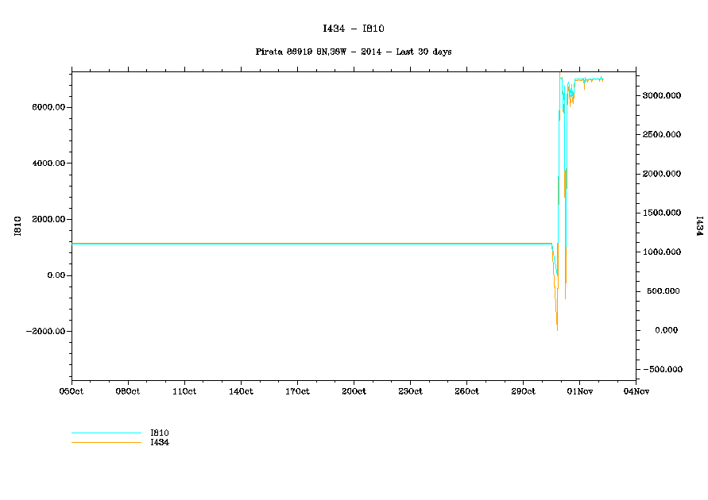Click the I810 legend entry label
Viewport: 708px width, 500px height.
tap(160, 433)
